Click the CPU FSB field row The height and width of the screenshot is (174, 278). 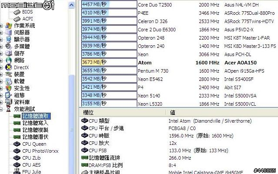tap(179, 151)
